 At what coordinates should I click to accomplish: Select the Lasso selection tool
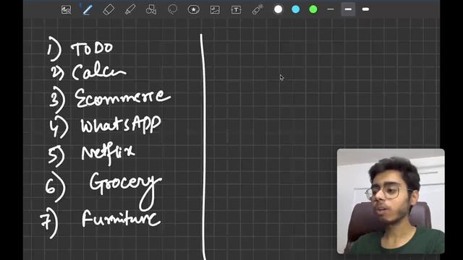click(x=172, y=9)
